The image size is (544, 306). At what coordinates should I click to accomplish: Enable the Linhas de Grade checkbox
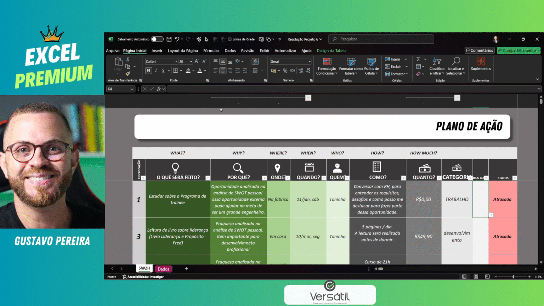pos(230,39)
